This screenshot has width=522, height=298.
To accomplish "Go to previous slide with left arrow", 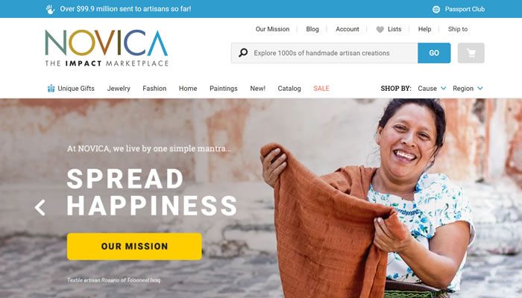I will [x=40, y=208].
